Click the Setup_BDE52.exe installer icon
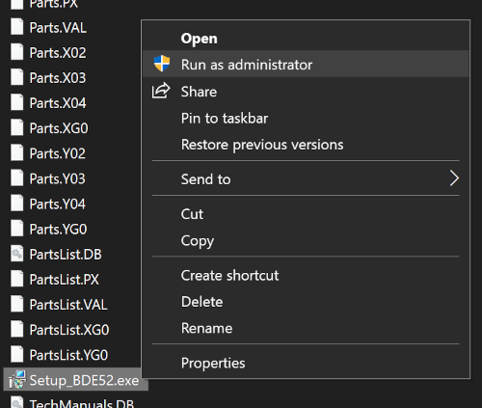The height and width of the screenshot is (408, 482). [17, 380]
